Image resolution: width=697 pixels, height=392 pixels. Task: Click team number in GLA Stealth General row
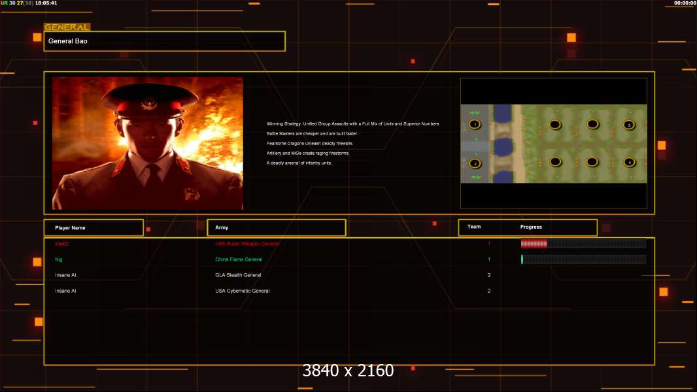coord(489,275)
